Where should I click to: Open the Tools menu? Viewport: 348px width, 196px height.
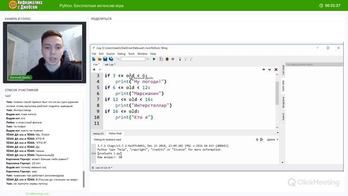pyautogui.click(x=132, y=54)
